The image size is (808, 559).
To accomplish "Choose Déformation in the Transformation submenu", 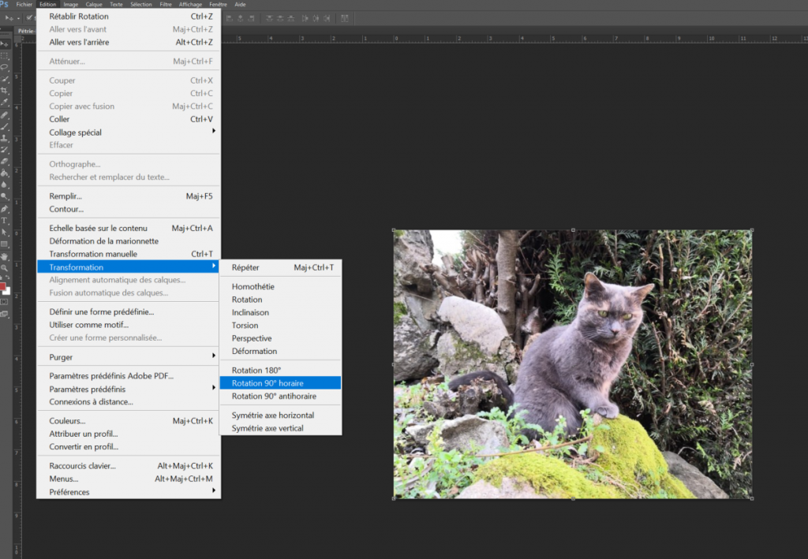I will pyautogui.click(x=280, y=351).
